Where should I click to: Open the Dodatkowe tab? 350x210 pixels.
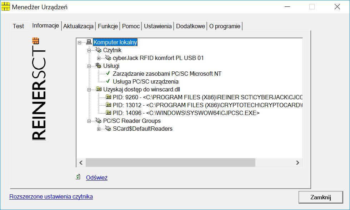[x=190, y=26]
